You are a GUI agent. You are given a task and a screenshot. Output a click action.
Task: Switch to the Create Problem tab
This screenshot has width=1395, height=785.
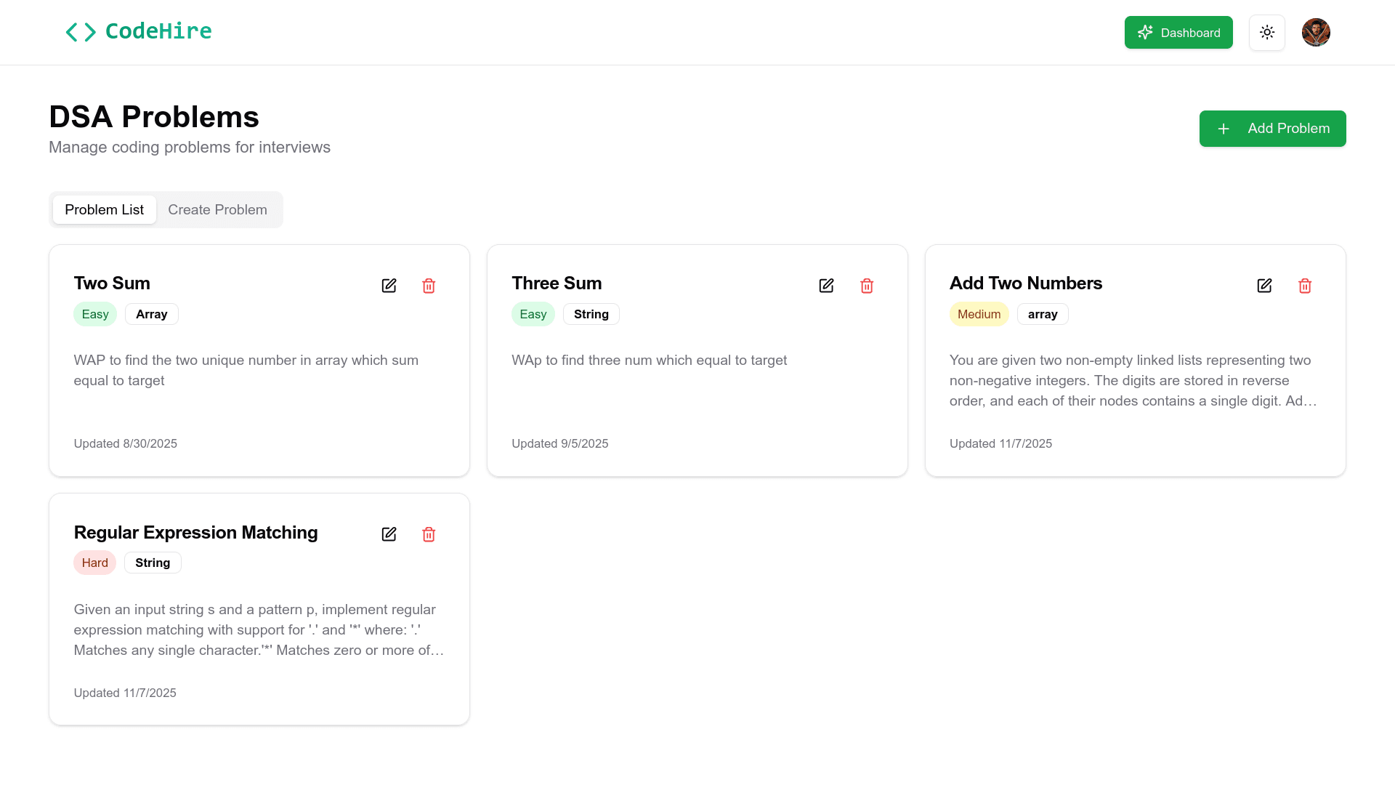coord(217,210)
